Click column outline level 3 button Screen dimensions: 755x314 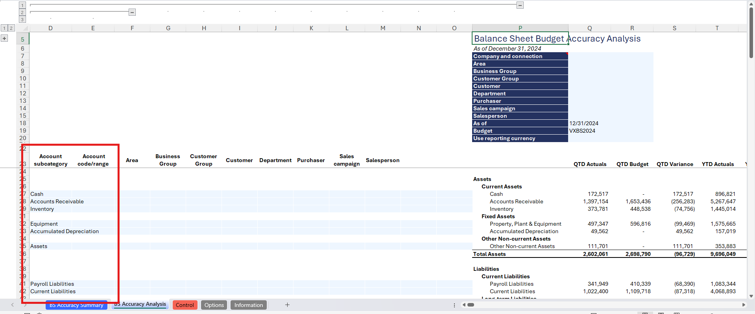pos(22,19)
